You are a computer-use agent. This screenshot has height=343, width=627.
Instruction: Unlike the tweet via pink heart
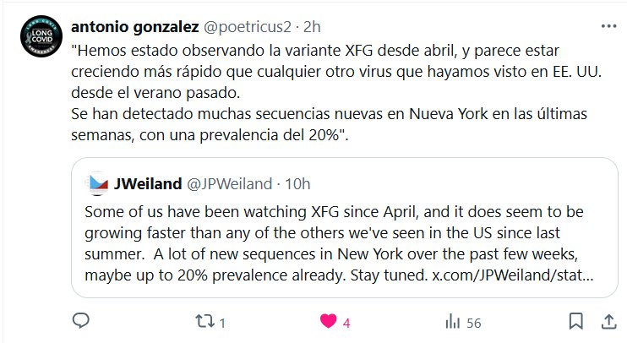327,321
